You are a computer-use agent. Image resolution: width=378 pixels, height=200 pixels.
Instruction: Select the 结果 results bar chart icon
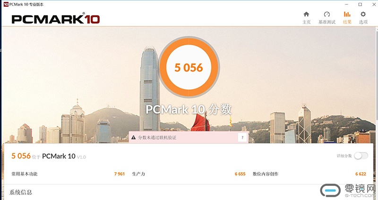tap(347, 14)
